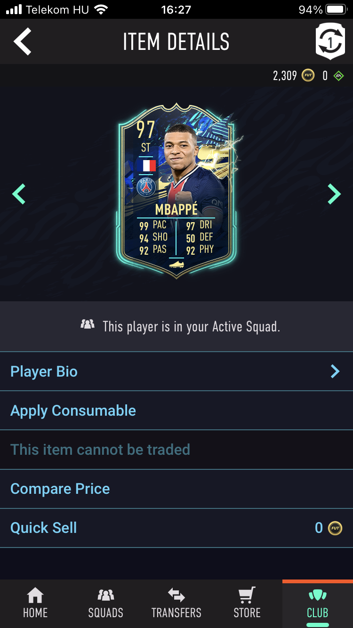Tap the Mbappé player card

click(176, 191)
